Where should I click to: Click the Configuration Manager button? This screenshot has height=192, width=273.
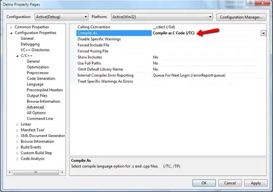241,17
